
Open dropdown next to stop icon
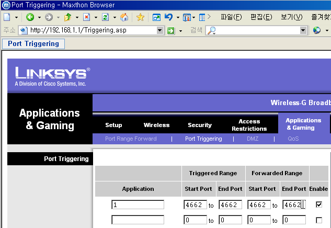tap(96, 18)
